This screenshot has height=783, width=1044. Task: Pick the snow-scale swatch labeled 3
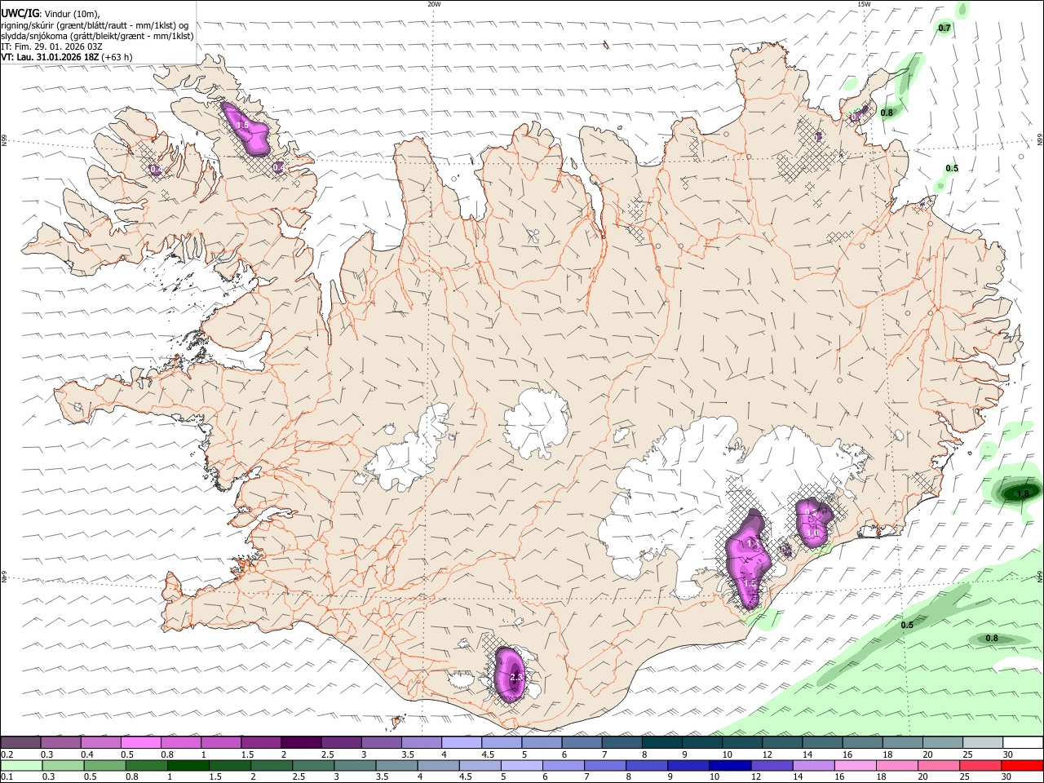(382, 742)
